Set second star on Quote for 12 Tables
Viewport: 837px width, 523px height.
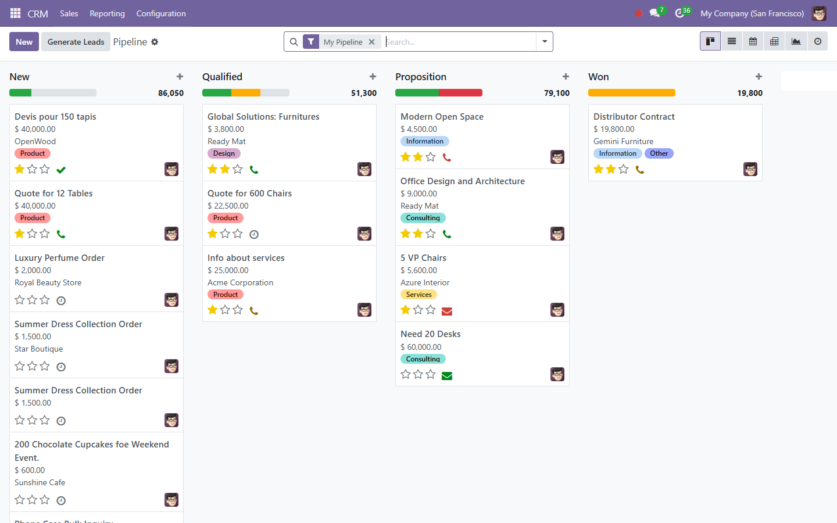[32, 234]
